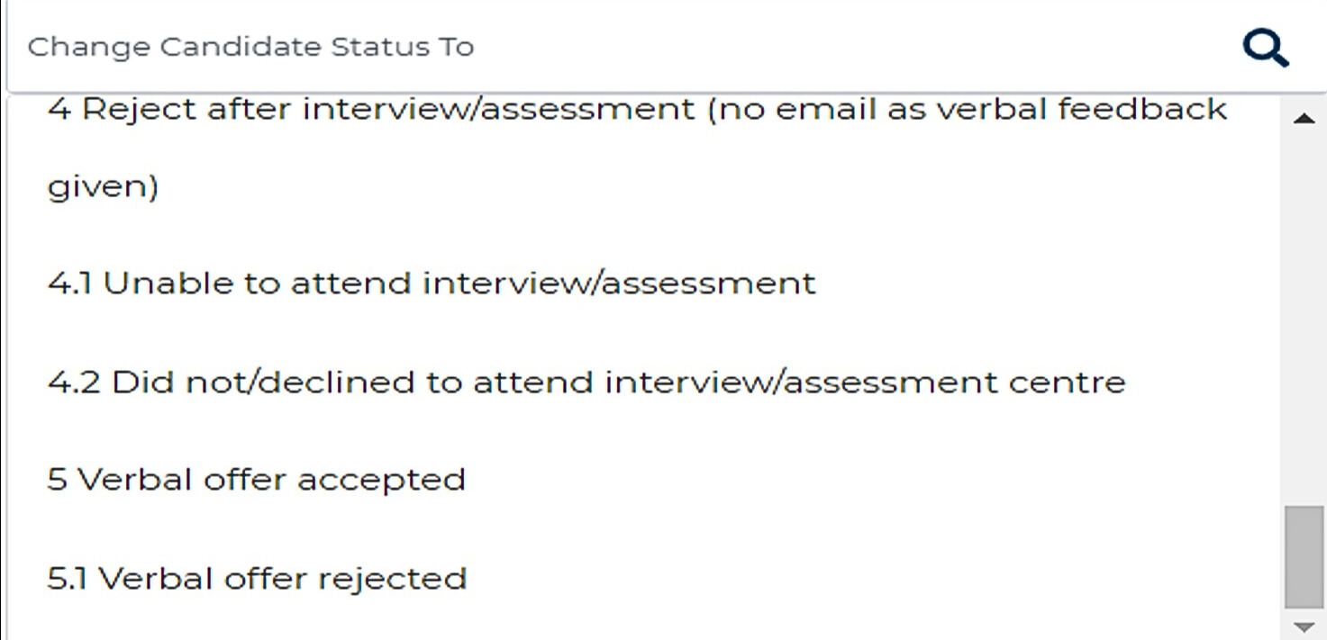Screen dimensions: 1327x640
Task: Select 4.2 Did not/declined to attend option
Action: pyautogui.click(x=586, y=382)
